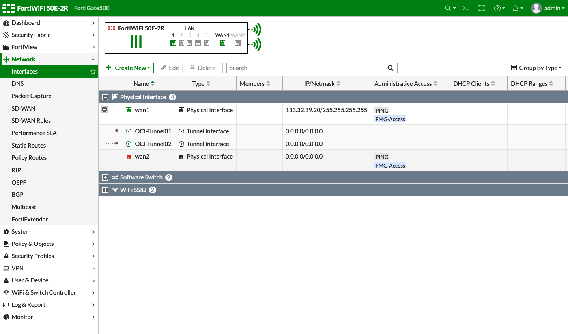
Task: Open the notifications bell icon
Action: [516, 8]
